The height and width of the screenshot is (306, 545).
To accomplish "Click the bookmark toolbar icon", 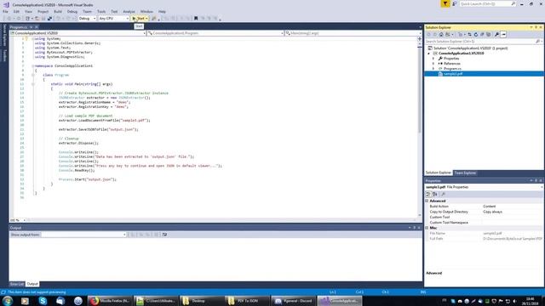I will click(x=196, y=19).
